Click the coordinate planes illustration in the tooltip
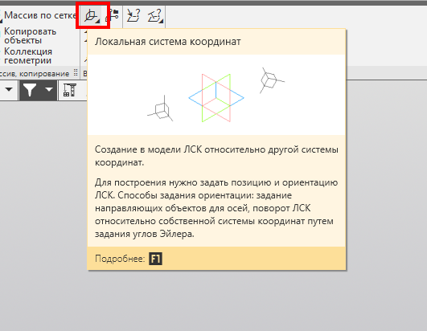Image resolution: width=427 pixels, height=331 pixels. 216,95
